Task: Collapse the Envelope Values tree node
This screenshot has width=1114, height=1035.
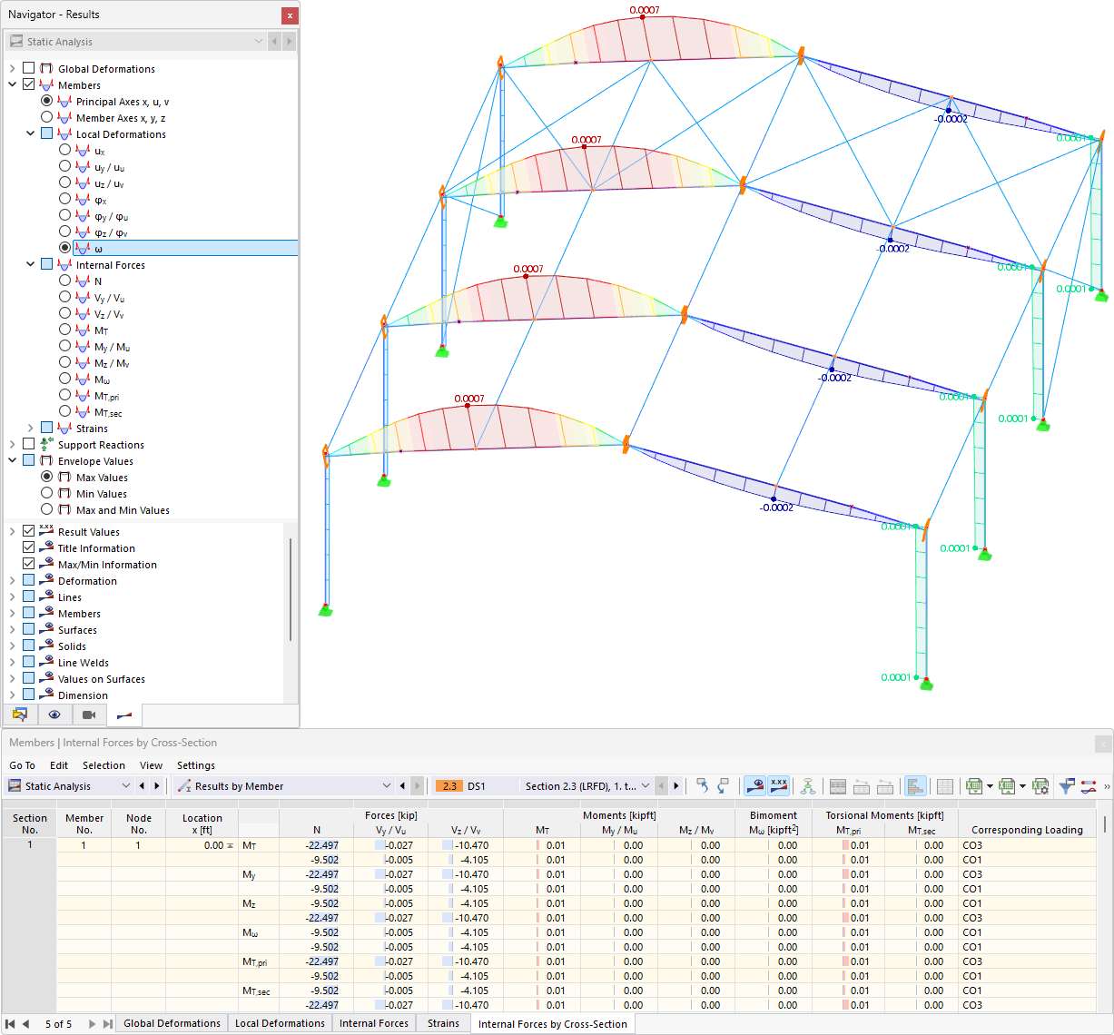Action: 13,461
